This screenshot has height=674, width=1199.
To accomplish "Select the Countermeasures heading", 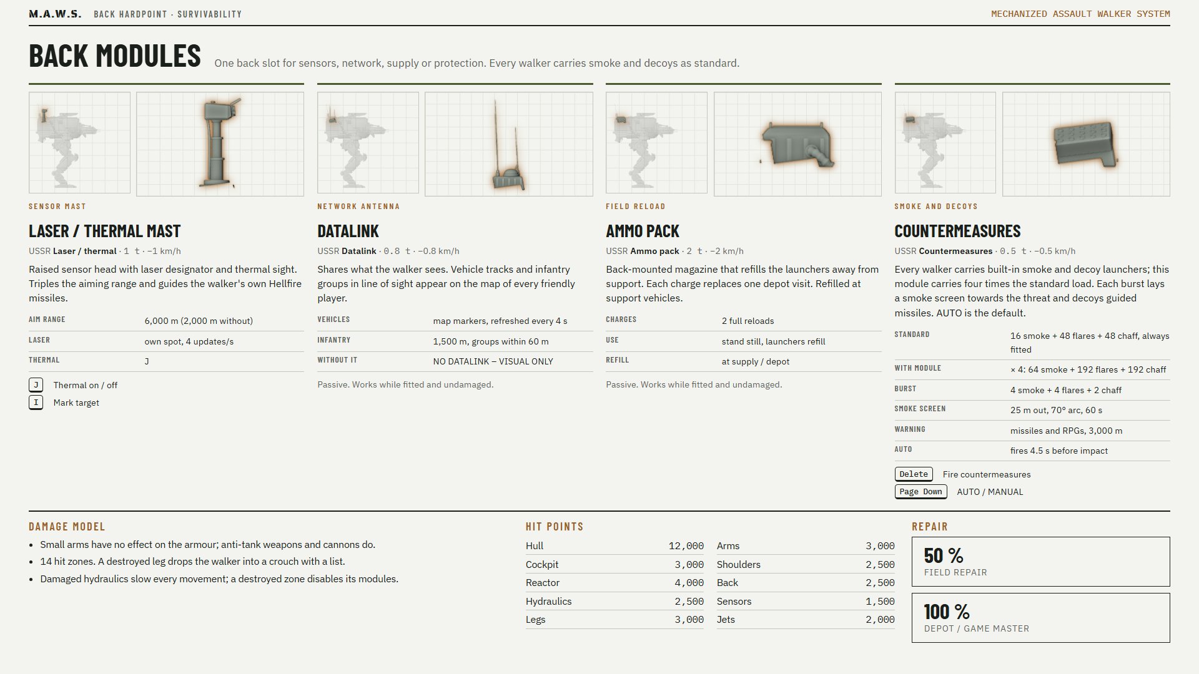I will point(957,231).
